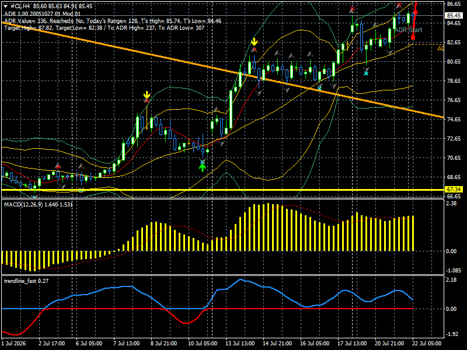Click the "ADR Value= 336" info line
The height and width of the screenshot is (350, 467).
[113, 21]
